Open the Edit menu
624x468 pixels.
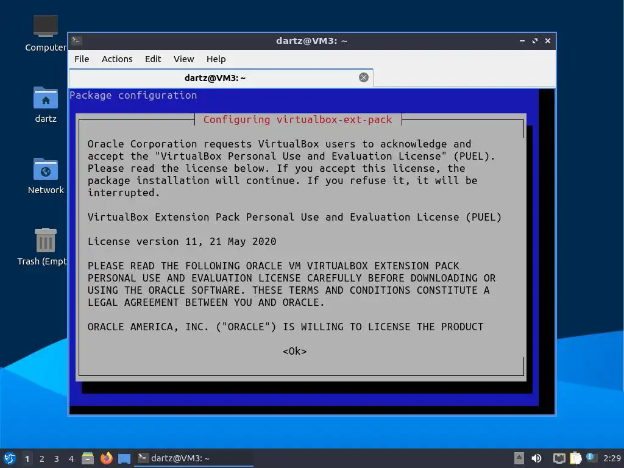coord(153,59)
